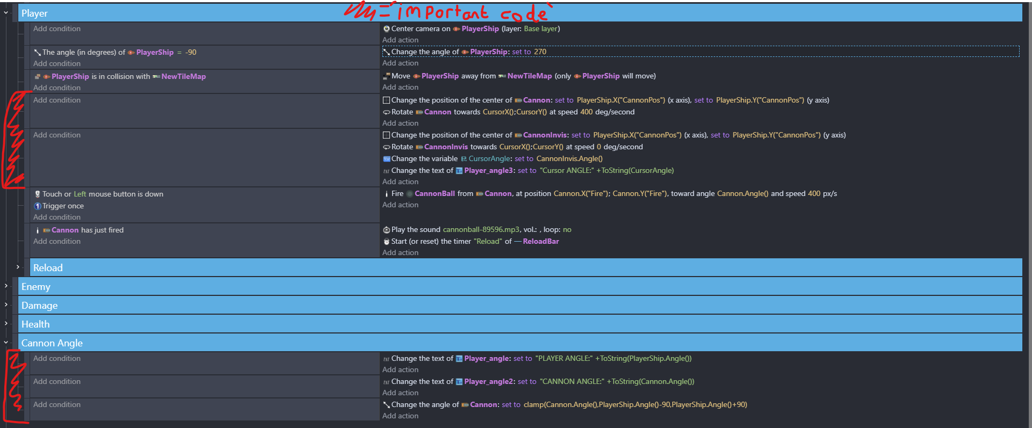This screenshot has width=1032, height=428.
Task: Click the collision icon before PlayerShip condition
Action: click(x=37, y=77)
